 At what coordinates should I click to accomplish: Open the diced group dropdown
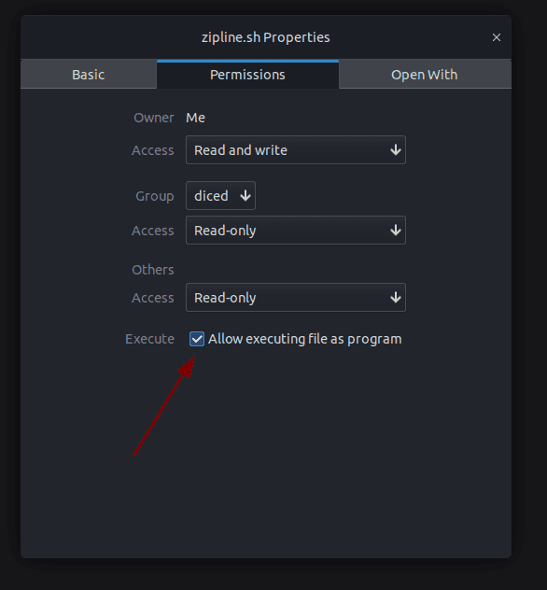(x=220, y=196)
